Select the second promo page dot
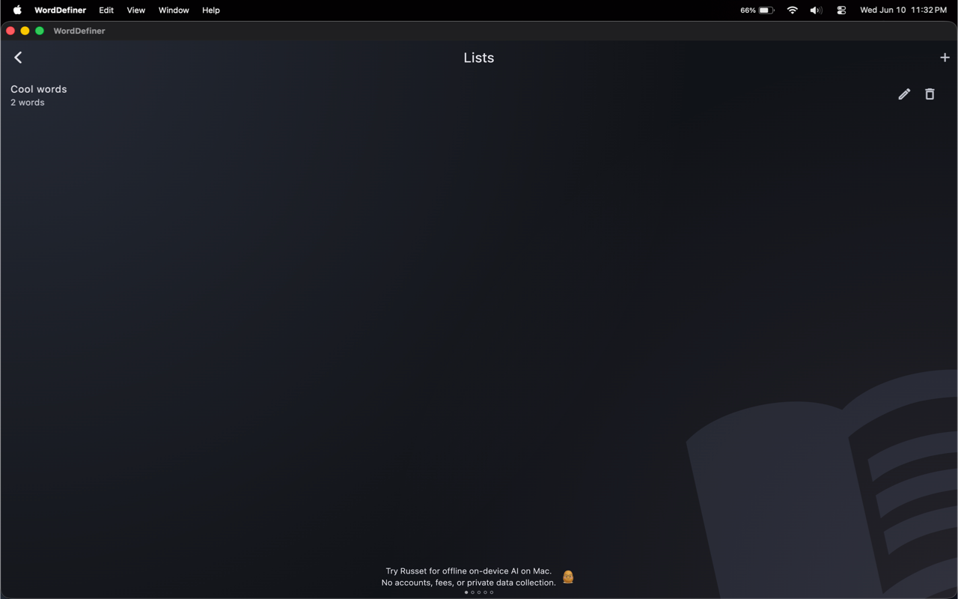 pyautogui.click(x=472, y=592)
